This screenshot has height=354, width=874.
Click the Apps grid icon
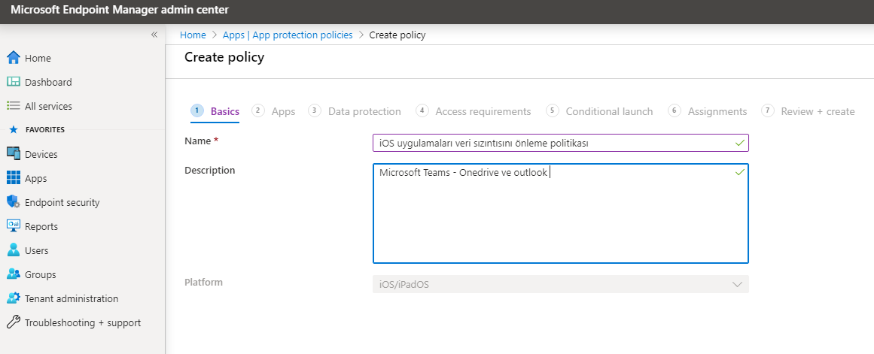click(14, 178)
